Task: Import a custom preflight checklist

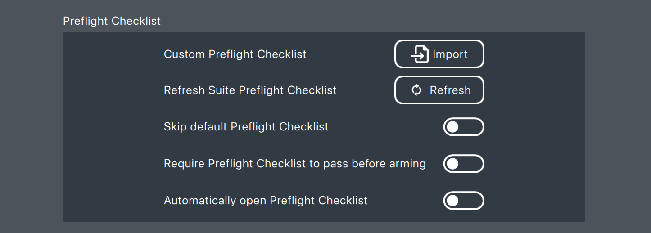Action: tap(439, 54)
